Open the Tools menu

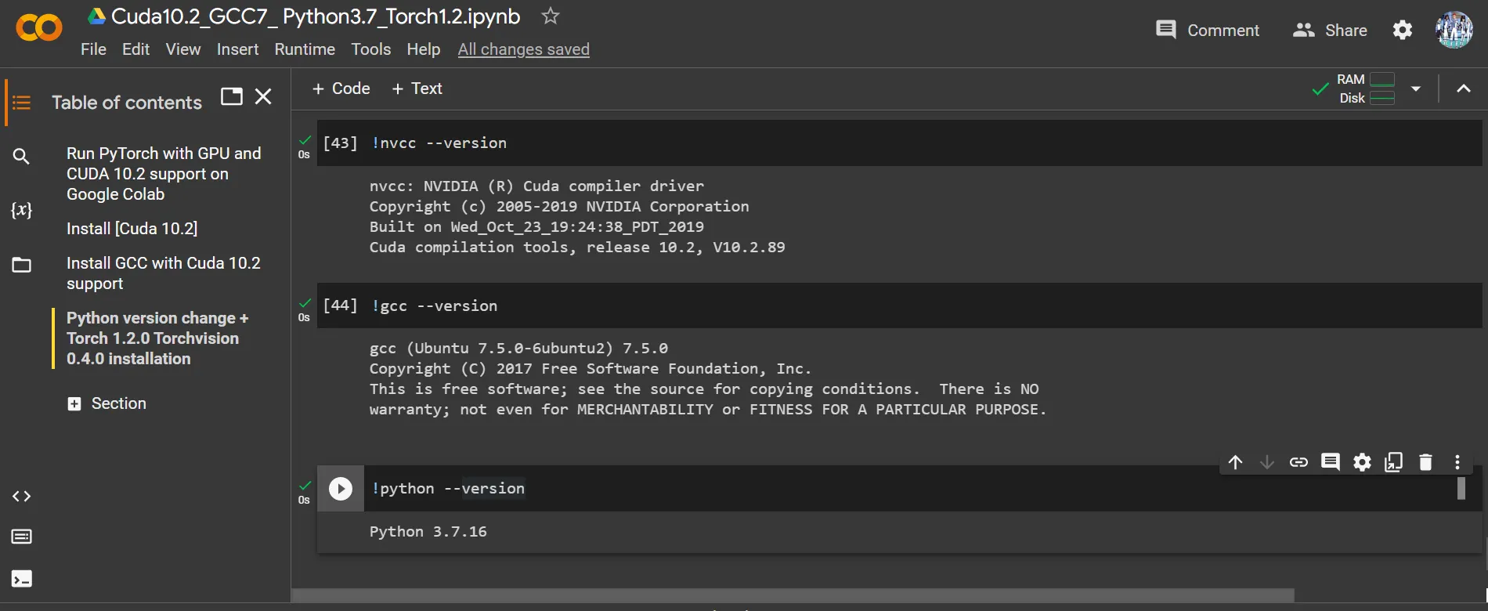coord(370,49)
